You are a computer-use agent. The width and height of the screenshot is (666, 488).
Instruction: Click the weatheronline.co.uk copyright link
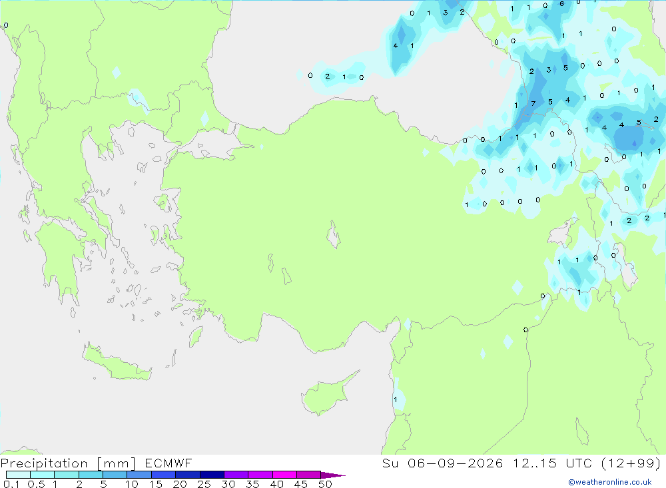610,482
